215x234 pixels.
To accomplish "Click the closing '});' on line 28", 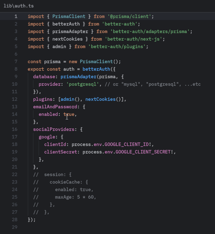I will coord(32,220).
